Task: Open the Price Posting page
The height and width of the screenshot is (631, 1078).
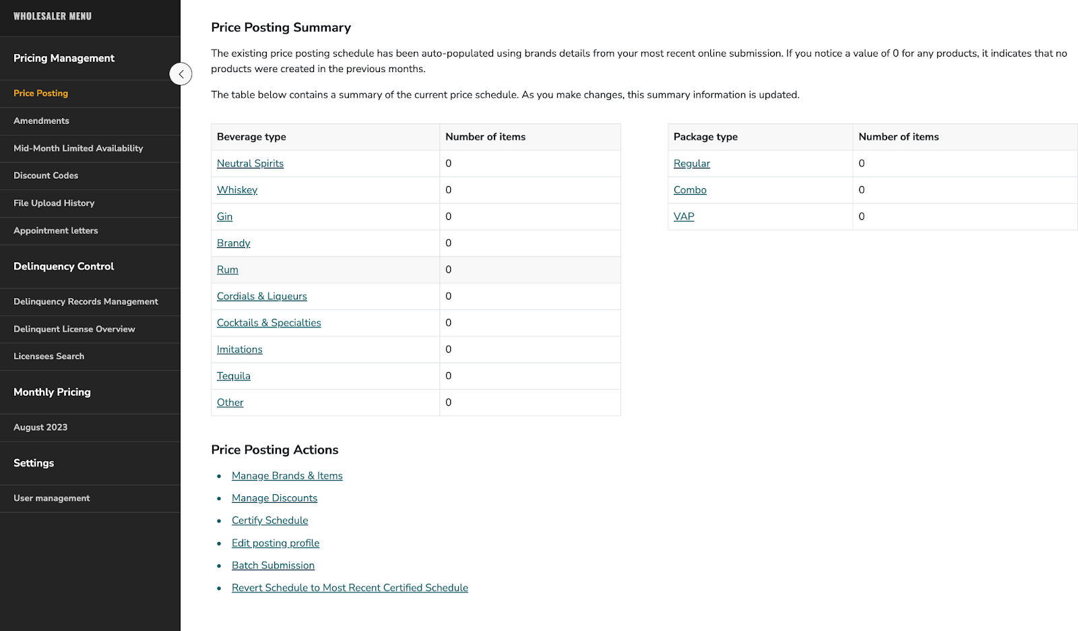Action: [x=40, y=93]
